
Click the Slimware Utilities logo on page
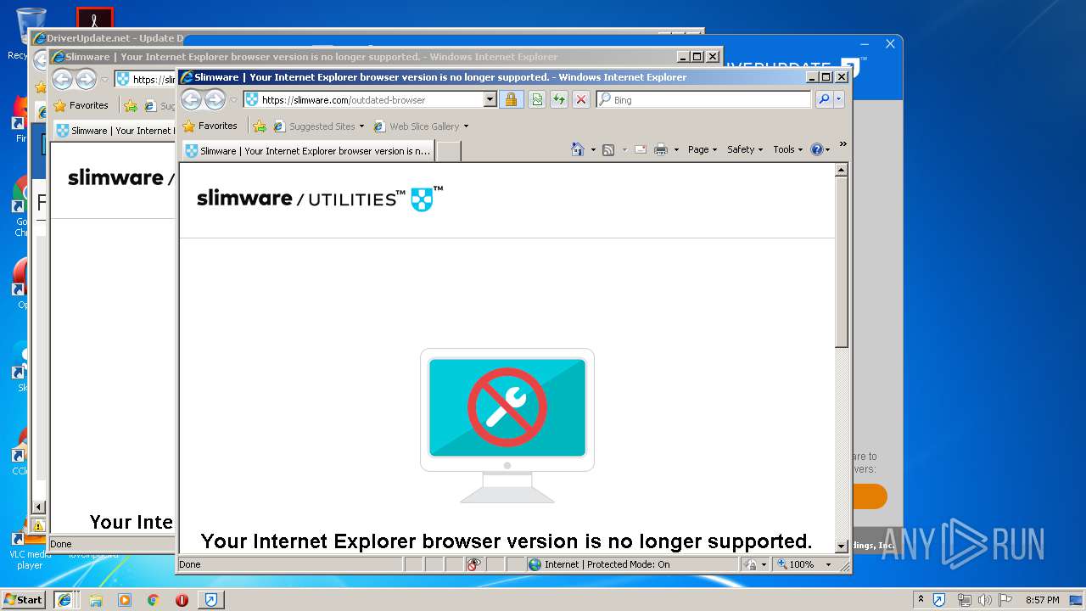(319, 199)
